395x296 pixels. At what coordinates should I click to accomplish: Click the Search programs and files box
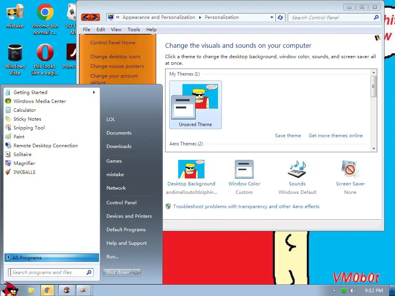point(51,272)
